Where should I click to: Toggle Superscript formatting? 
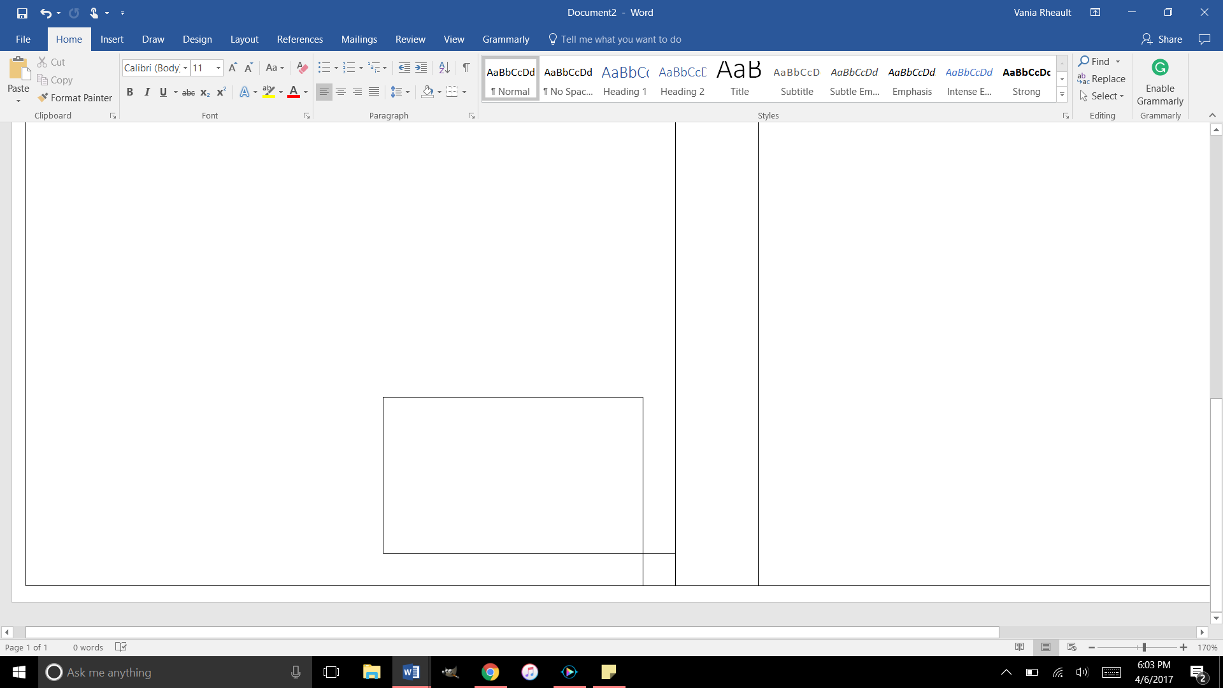[221, 92]
